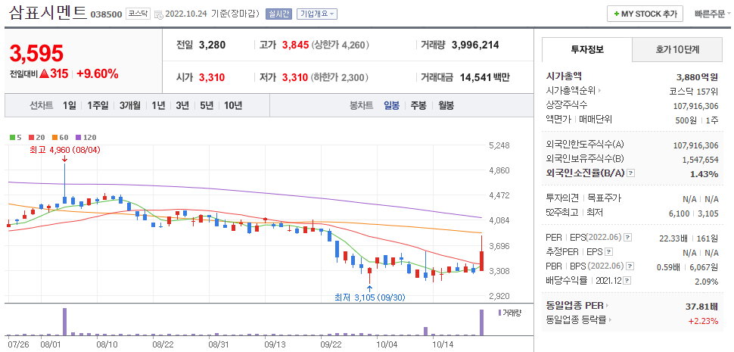The width and height of the screenshot is (734, 352).
Task: Click the purple 120-day moving average legend
Action: pyautogui.click(x=86, y=138)
